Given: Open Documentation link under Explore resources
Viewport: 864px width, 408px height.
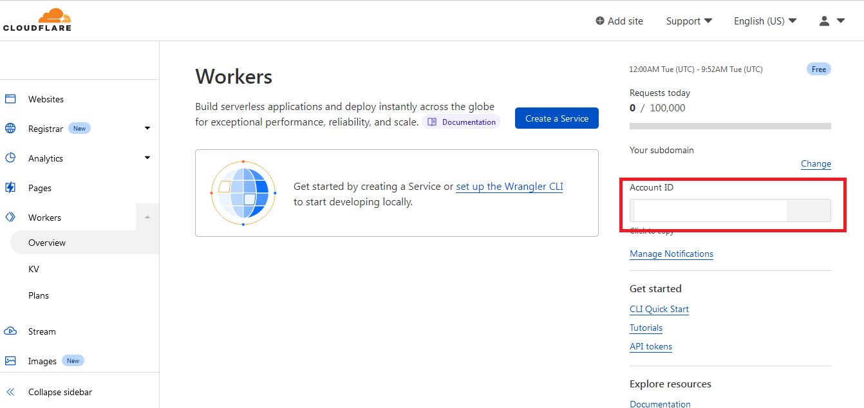Looking at the screenshot, I should (x=660, y=403).
